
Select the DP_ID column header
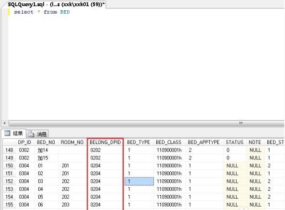pos(25,142)
